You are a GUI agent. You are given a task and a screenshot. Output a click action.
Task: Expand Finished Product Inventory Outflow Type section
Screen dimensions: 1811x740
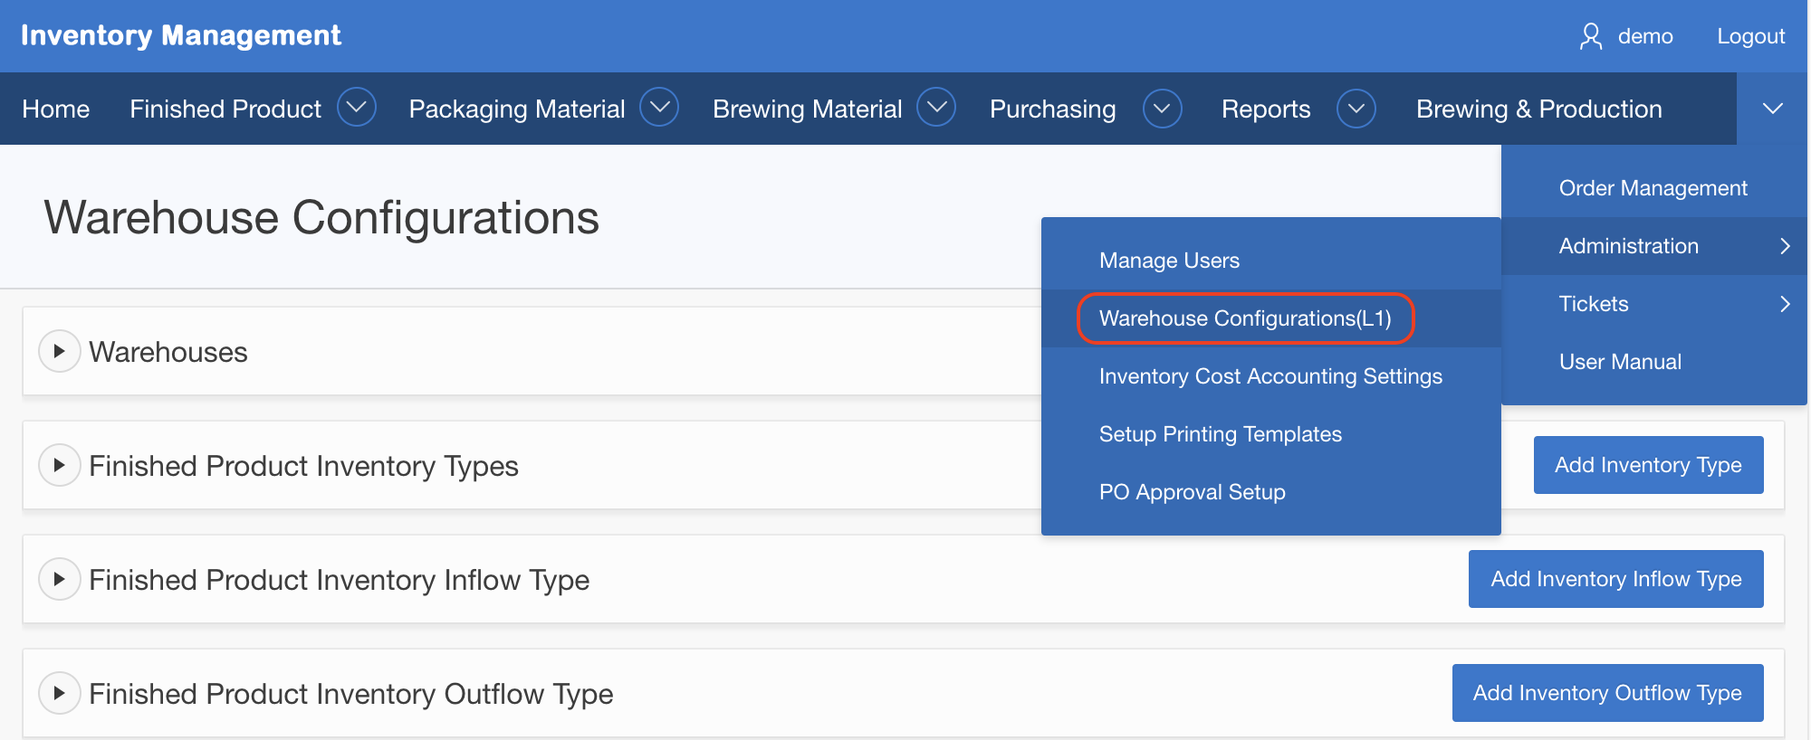coord(60,693)
